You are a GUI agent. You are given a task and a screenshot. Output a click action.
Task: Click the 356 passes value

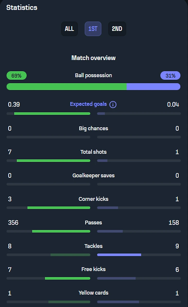tap(13, 223)
